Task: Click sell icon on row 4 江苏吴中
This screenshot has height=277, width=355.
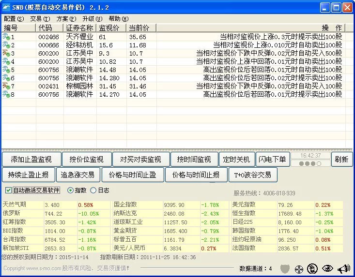Action: pyautogui.click(x=6, y=61)
